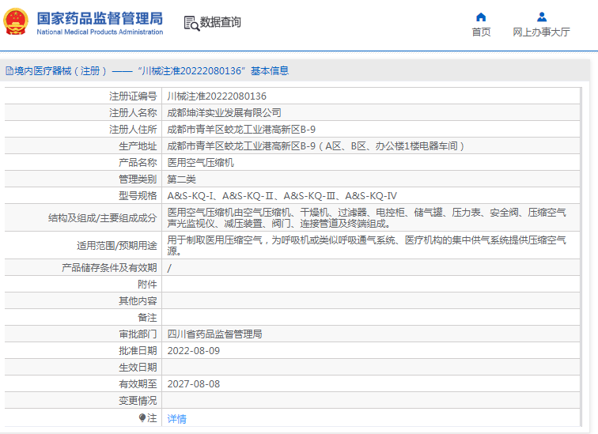
Task: Select the approval date 2022-08-09 value
Action: [194, 350]
